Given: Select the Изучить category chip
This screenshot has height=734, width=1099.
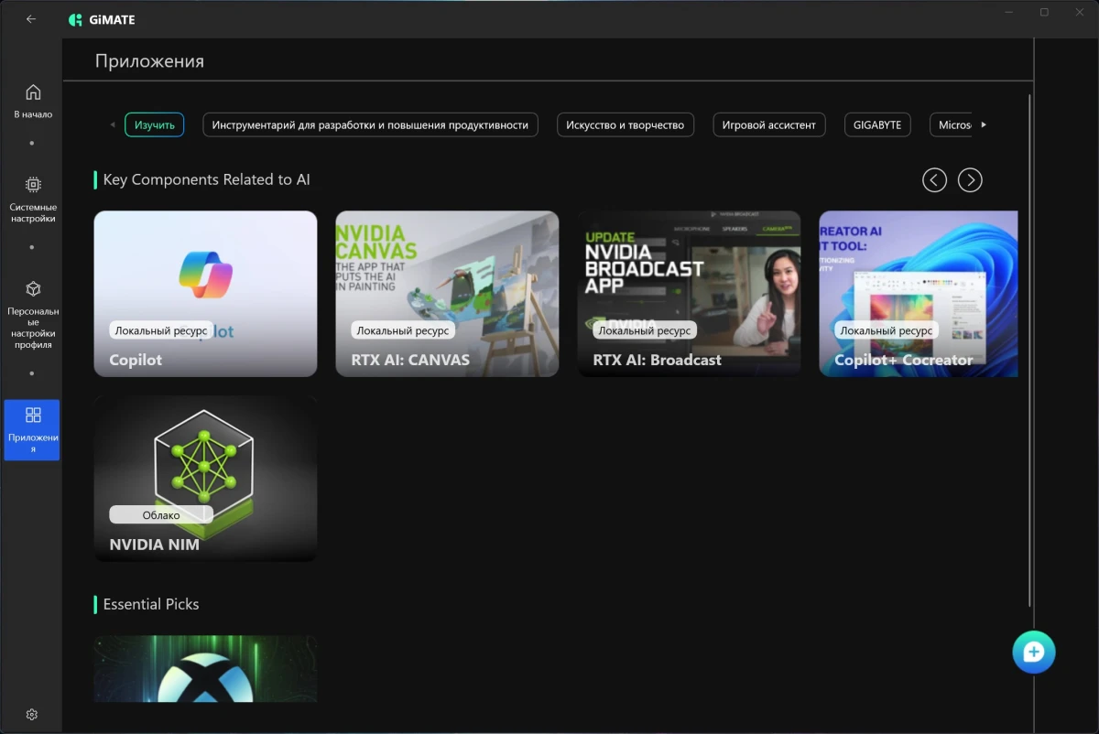Looking at the screenshot, I should pos(155,124).
